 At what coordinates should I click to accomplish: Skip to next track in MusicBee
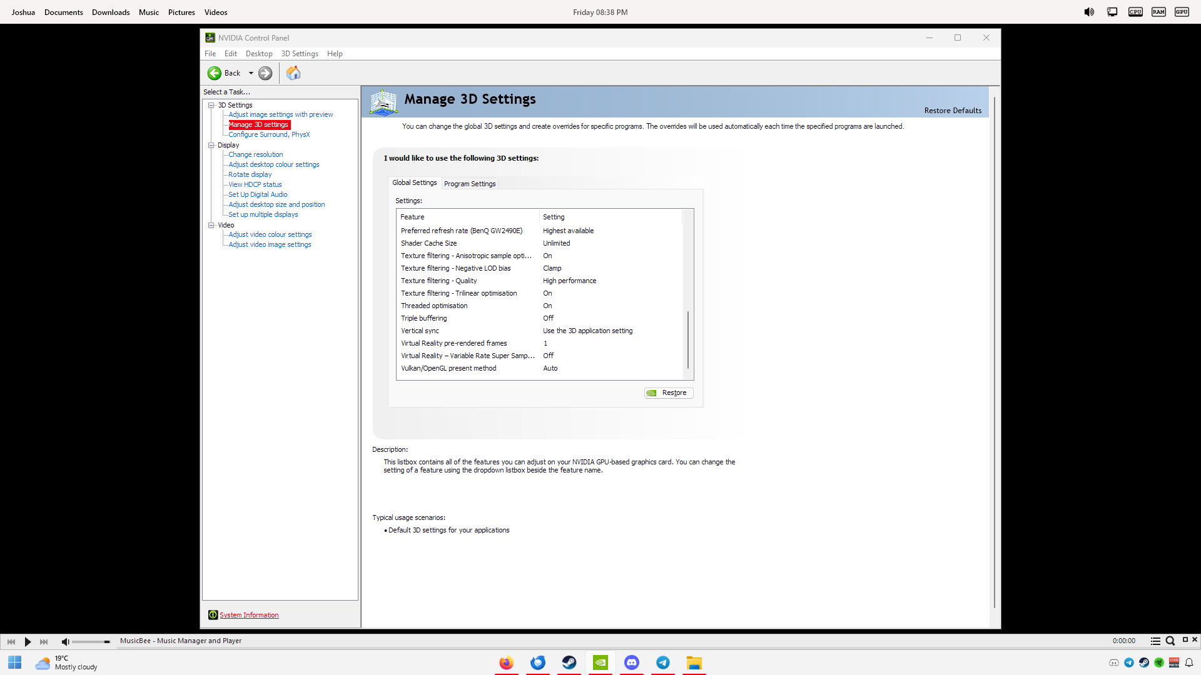pyautogui.click(x=44, y=641)
